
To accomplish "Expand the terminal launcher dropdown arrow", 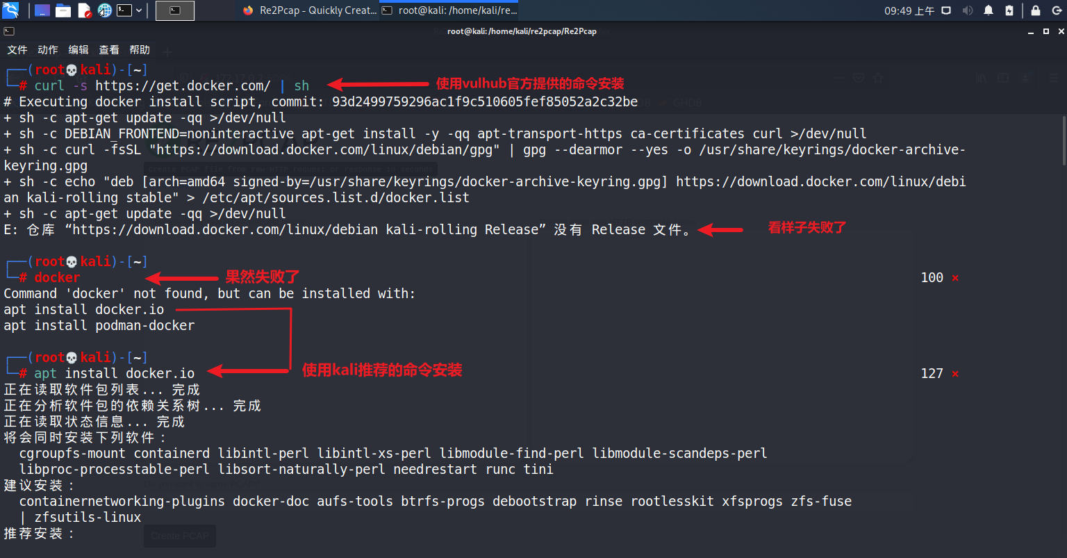I will pos(139,10).
